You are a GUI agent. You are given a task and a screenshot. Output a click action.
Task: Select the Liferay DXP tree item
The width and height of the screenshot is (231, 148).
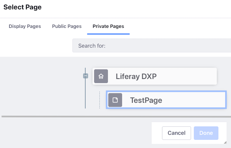point(155,76)
